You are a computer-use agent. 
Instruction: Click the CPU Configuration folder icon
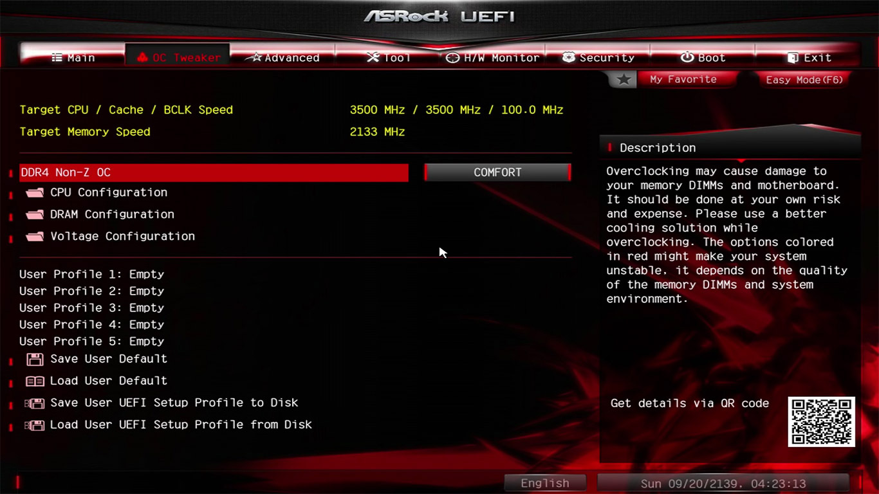tap(35, 192)
